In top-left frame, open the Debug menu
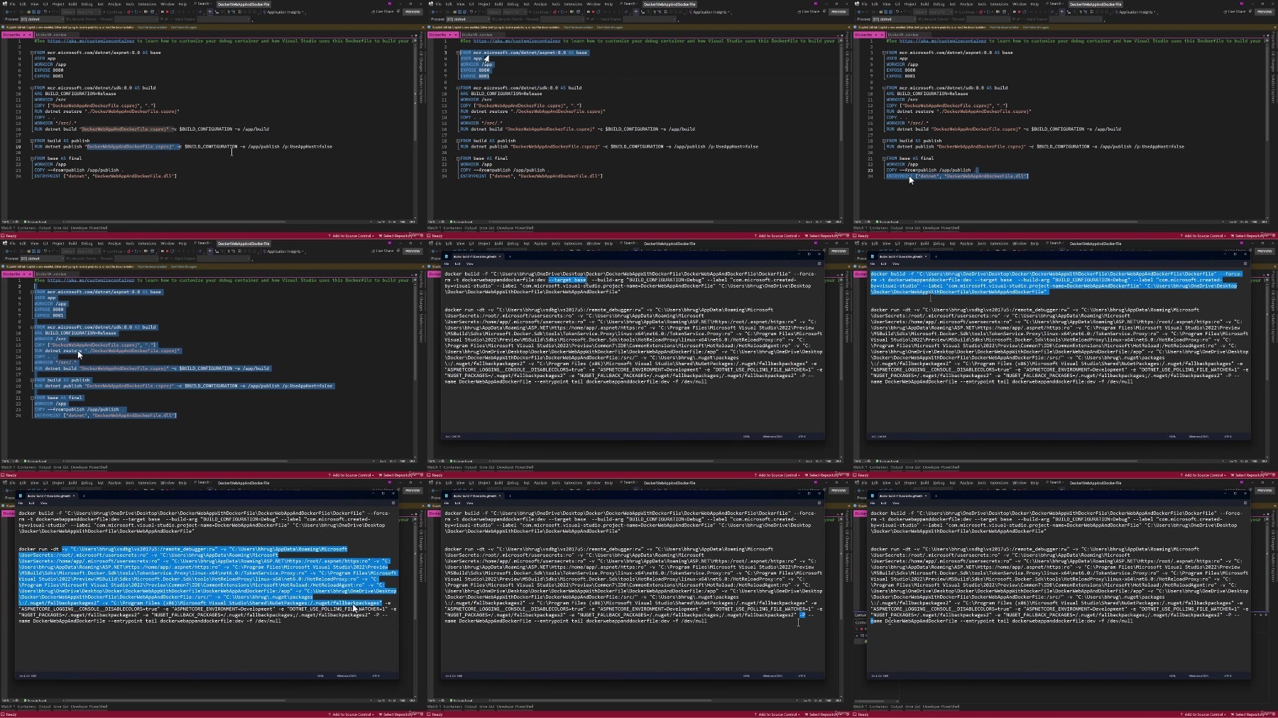1278x718 pixels. [87, 4]
